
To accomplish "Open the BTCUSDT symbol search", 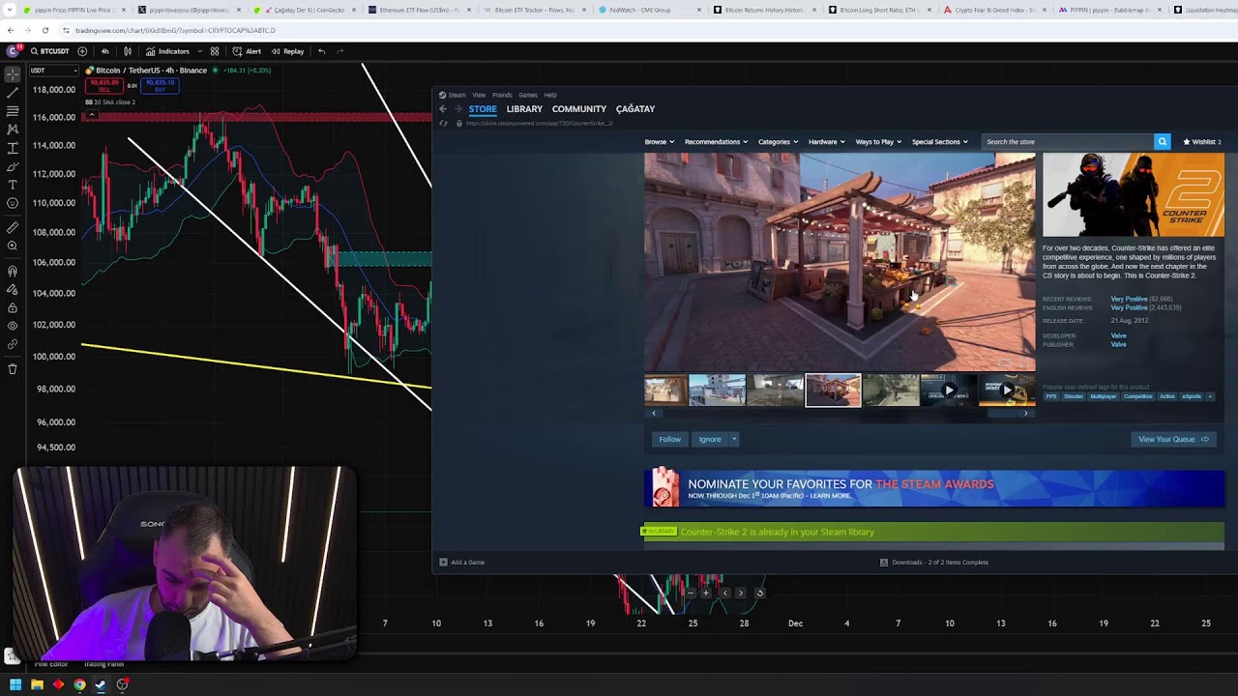I will pos(49,51).
